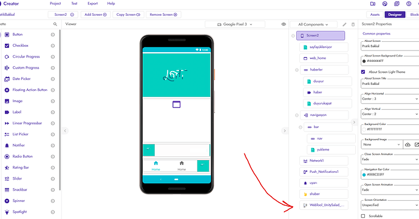
Task: Open the Help menu
Action: [111, 4]
